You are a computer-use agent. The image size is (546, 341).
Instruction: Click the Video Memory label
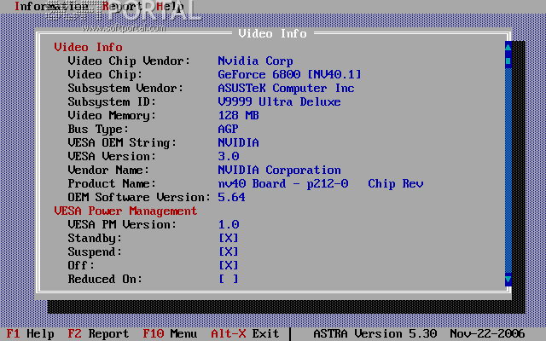coord(112,115)
